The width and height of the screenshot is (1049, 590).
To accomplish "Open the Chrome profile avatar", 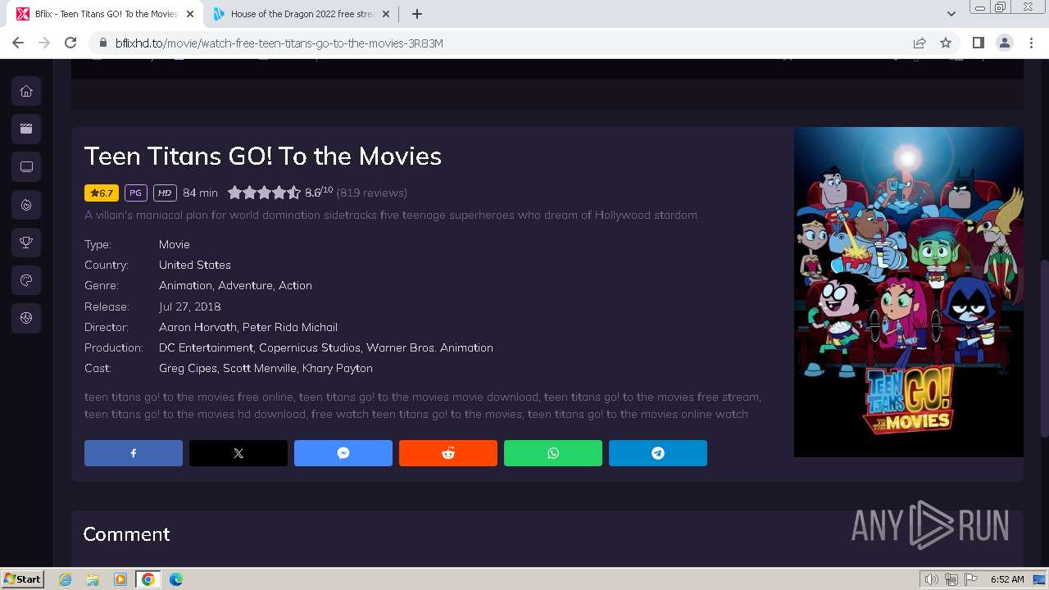I will (1005, 43).
